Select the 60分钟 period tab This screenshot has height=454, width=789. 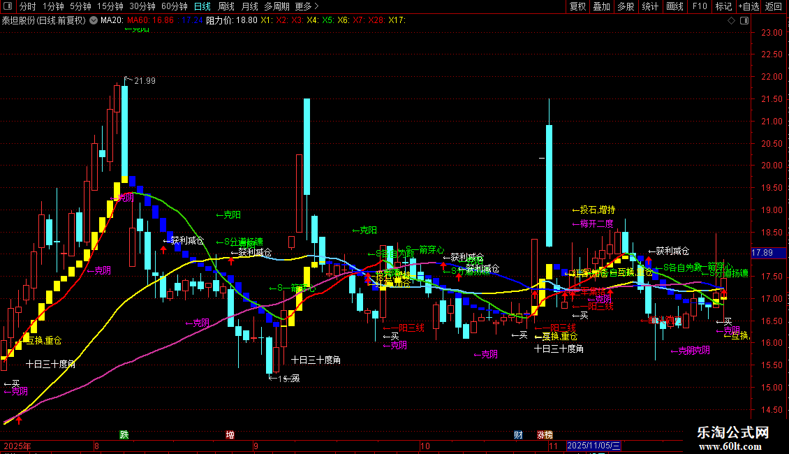point(174,6)
